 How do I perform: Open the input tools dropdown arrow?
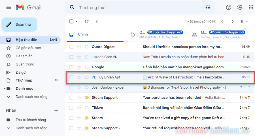pos(247,21)
